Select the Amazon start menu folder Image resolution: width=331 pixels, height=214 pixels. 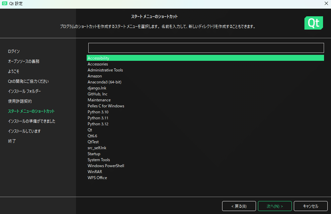point(205,76)
